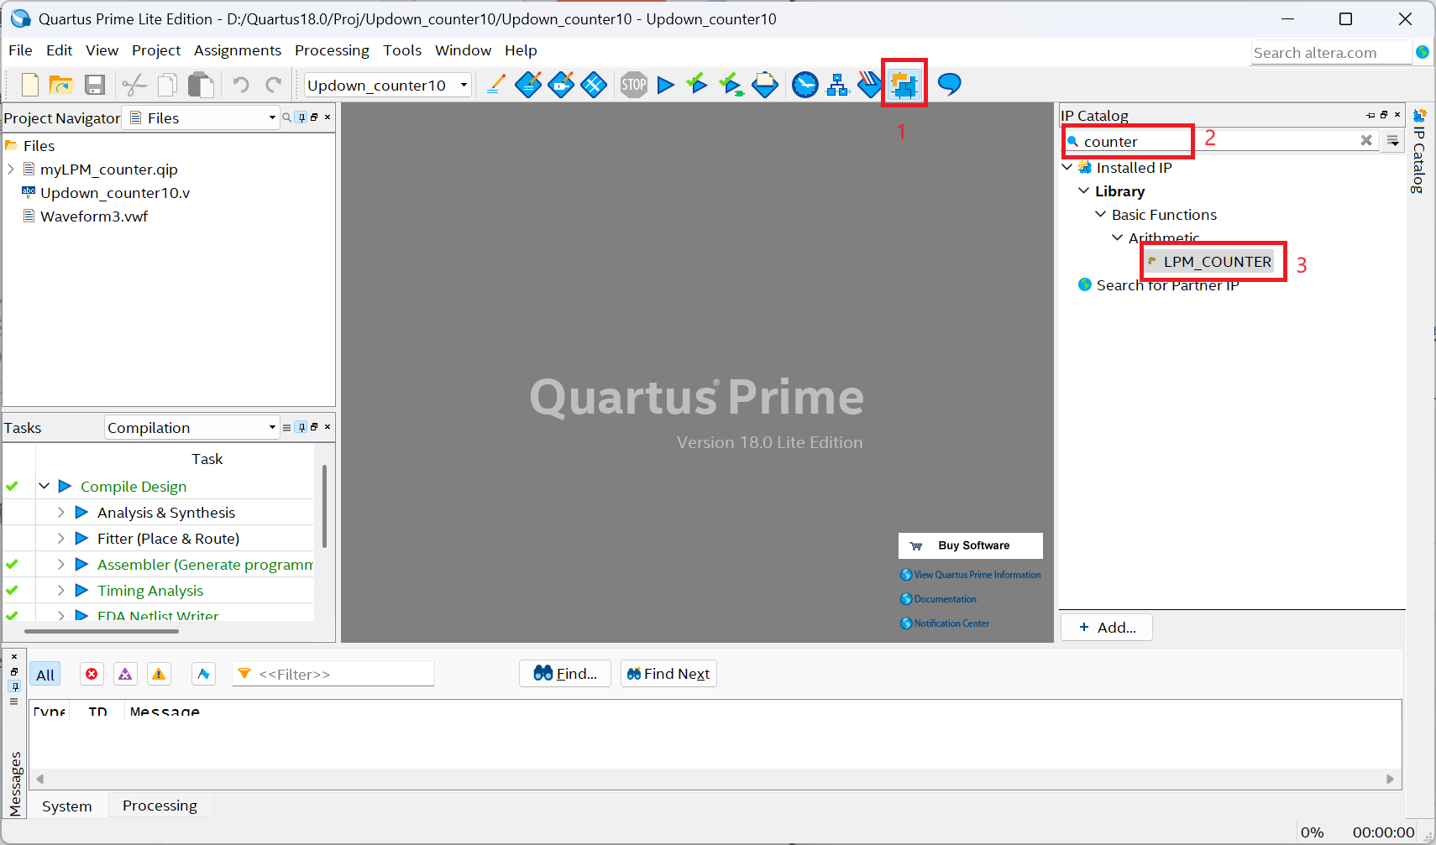Expand myLPM_counter.qip file node

point(11,169)
